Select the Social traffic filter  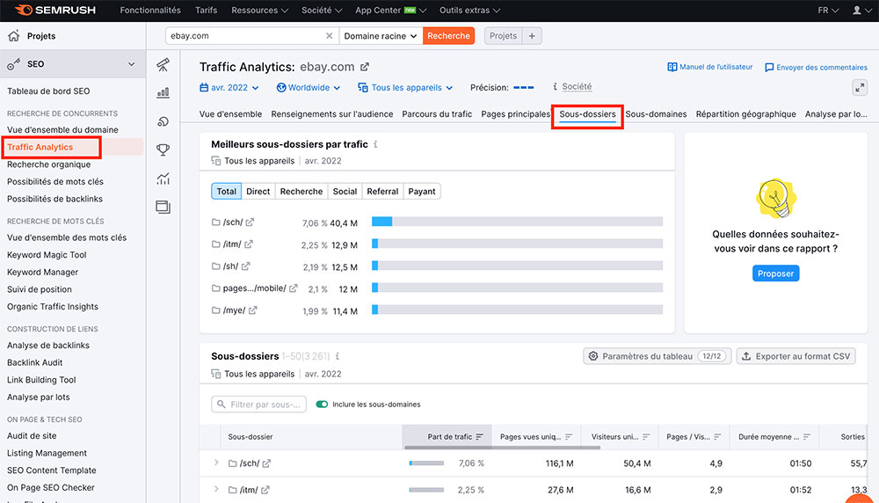(345, 191)
